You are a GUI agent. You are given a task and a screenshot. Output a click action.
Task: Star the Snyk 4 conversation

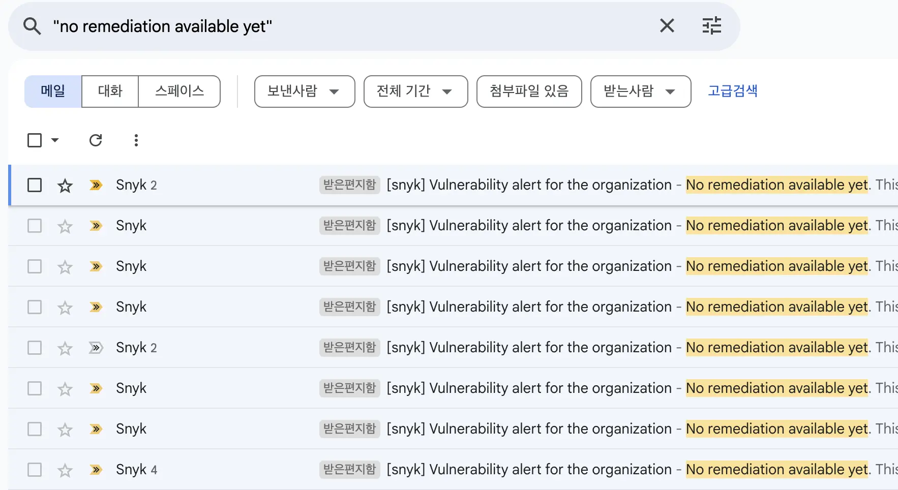pyautogui.click(x=65, y=470)
